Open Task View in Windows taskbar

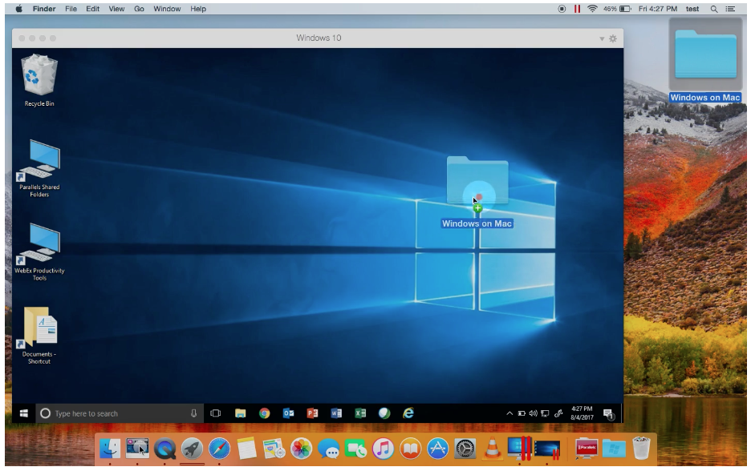coord(215,413)
